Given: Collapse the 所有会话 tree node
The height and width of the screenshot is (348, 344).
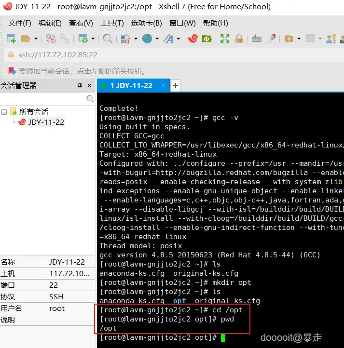Looking at the screenshot, I should tap(4, 112).
